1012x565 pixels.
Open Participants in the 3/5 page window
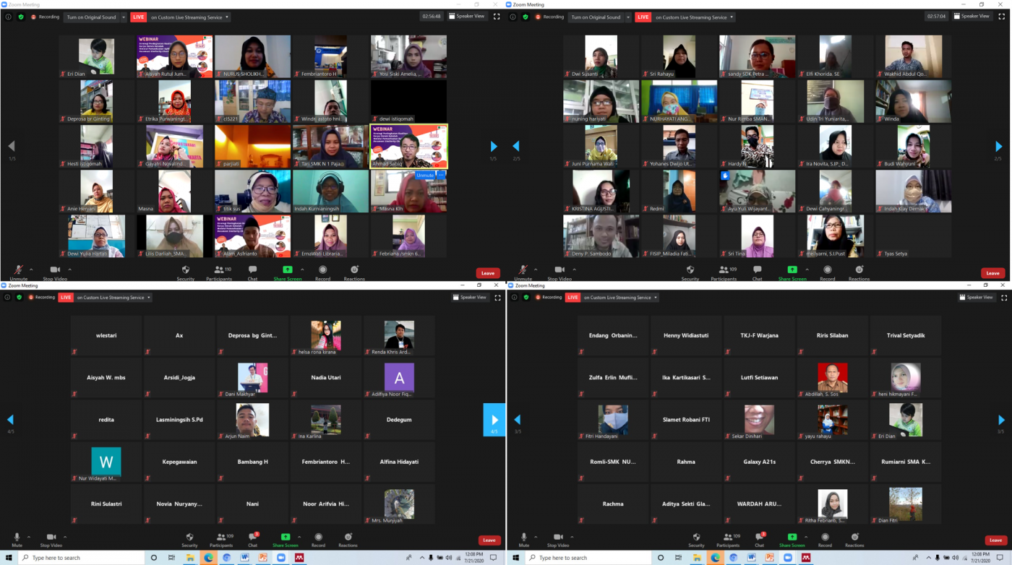(x=726, y=539)
